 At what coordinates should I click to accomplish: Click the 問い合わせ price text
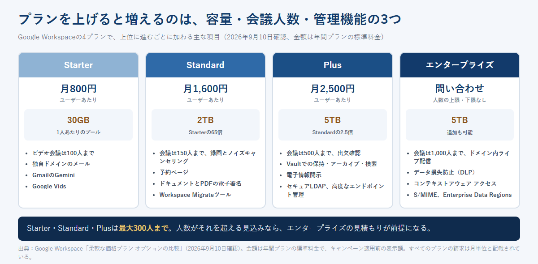pyautogui.click(x=460, y=89)
